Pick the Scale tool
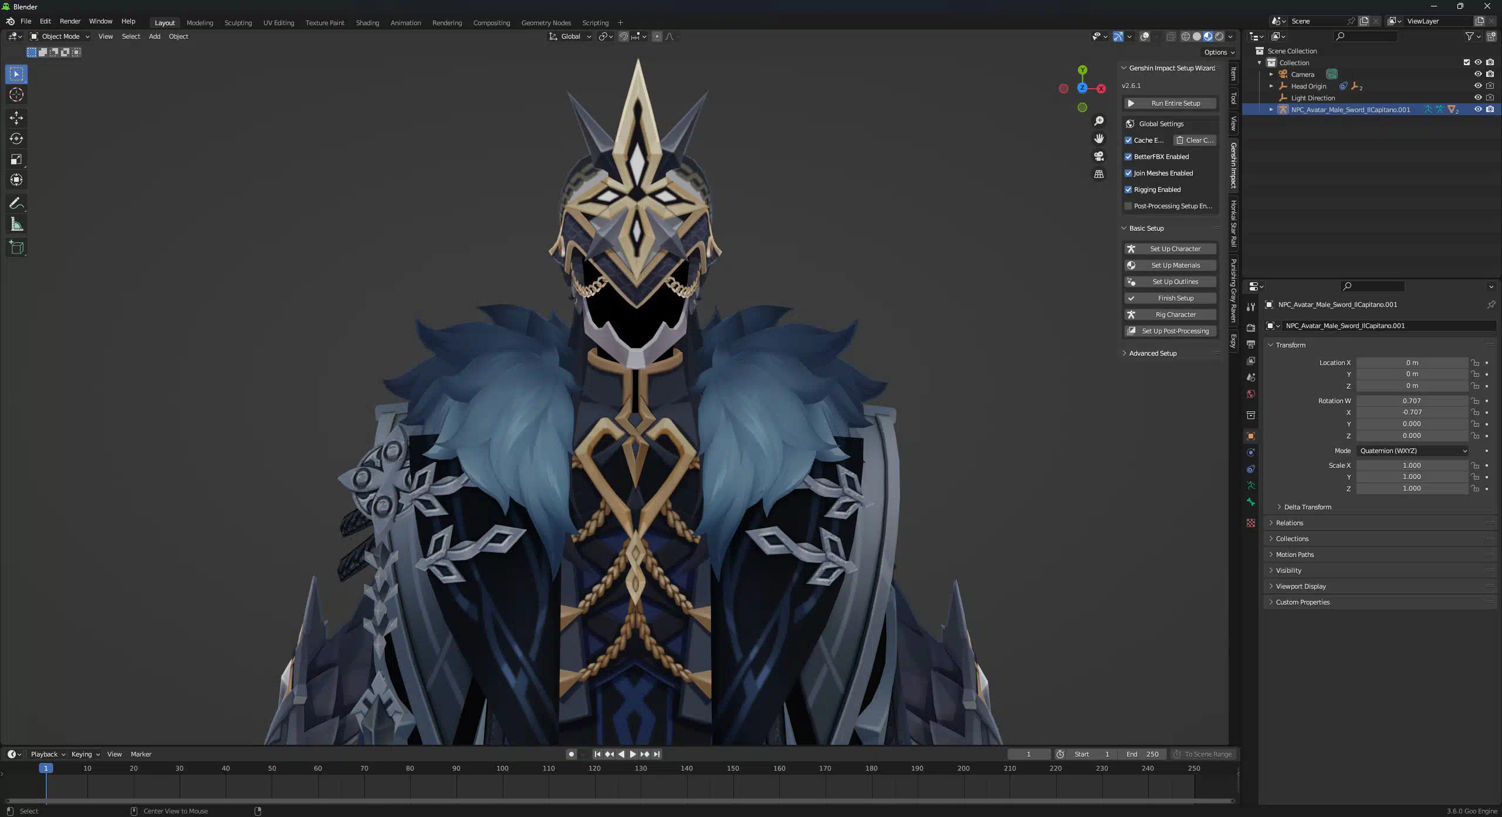This screenshot has height=817, width=1502. pos(16,159)
